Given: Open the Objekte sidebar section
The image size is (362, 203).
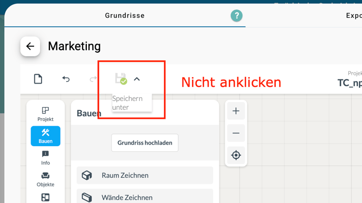Looking at the screenshot, I should click(x=45, y=180).
